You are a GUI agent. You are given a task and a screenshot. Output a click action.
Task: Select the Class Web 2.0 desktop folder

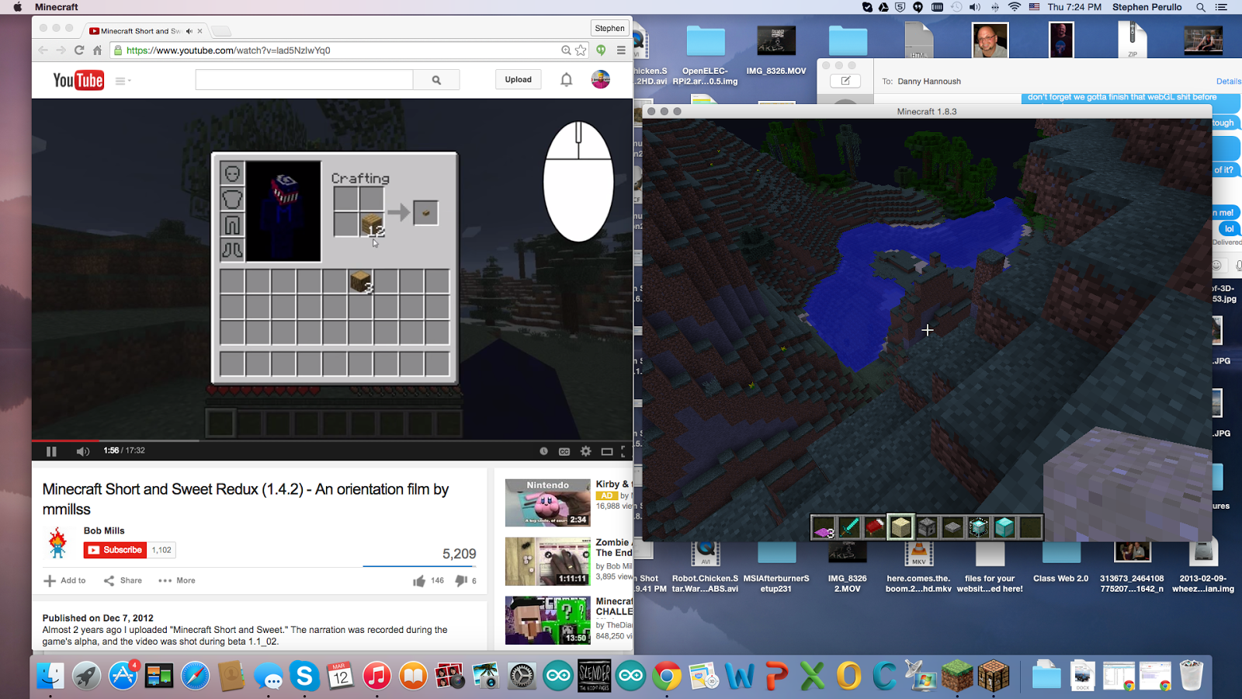[1061, 562]
